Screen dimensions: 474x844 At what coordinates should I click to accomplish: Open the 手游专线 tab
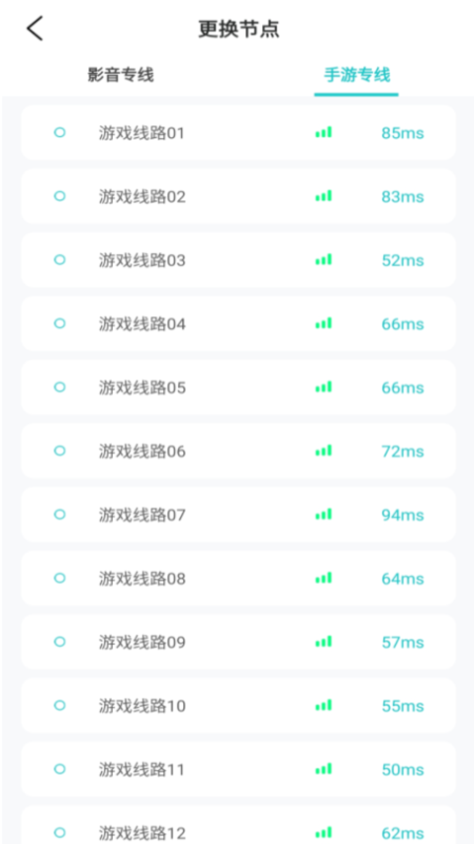pyautogui.click(x=357, y=75)
